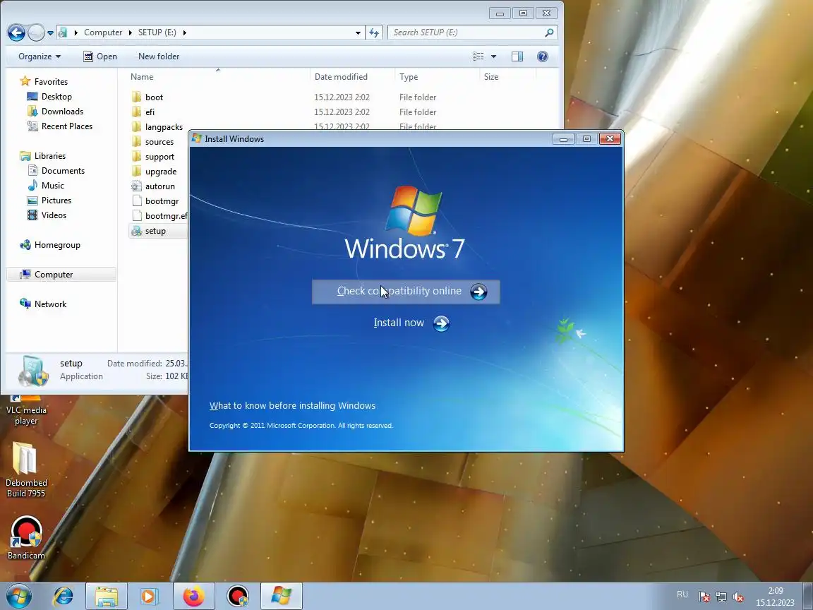Click the Search SETUP (E:) field
The width and height of the screenshot is (813, 610).
472,32
